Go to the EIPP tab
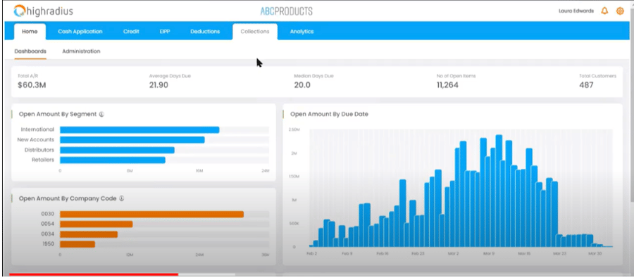This screenshot has width=634, height=280. [165, 32]
